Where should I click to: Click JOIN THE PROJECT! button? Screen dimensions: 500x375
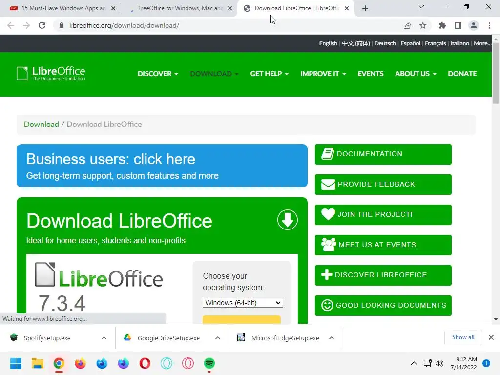(x=383, y=215)
